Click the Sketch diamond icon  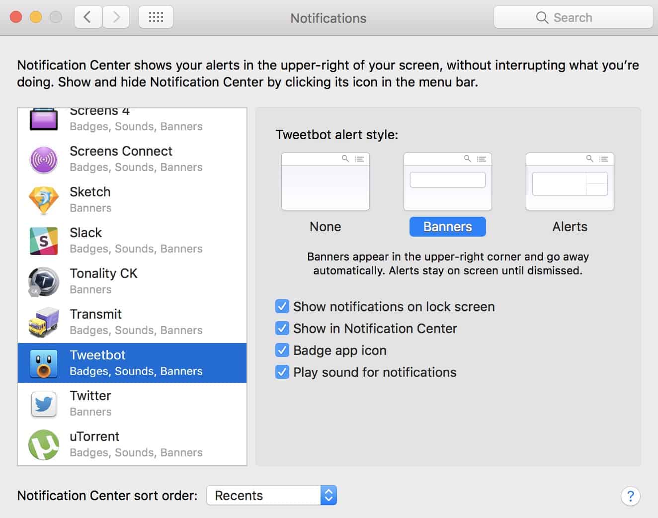[44, 200]
